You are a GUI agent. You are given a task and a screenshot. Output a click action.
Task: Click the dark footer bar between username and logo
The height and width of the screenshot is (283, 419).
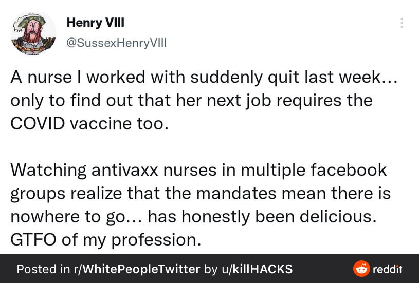pos(323,269)
